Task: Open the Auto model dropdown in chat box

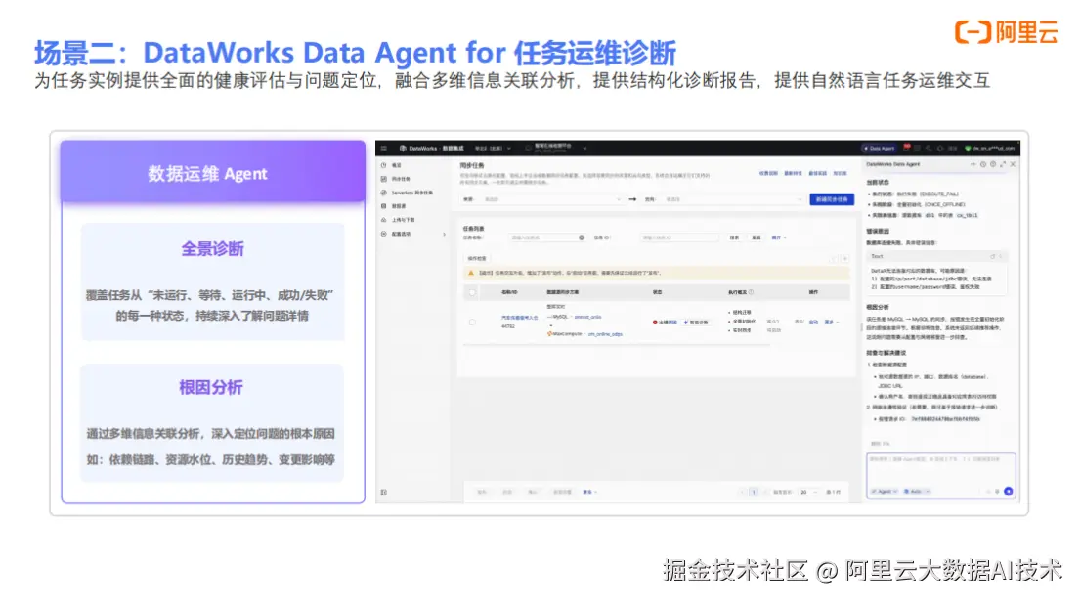Action: tap(917, 492)
